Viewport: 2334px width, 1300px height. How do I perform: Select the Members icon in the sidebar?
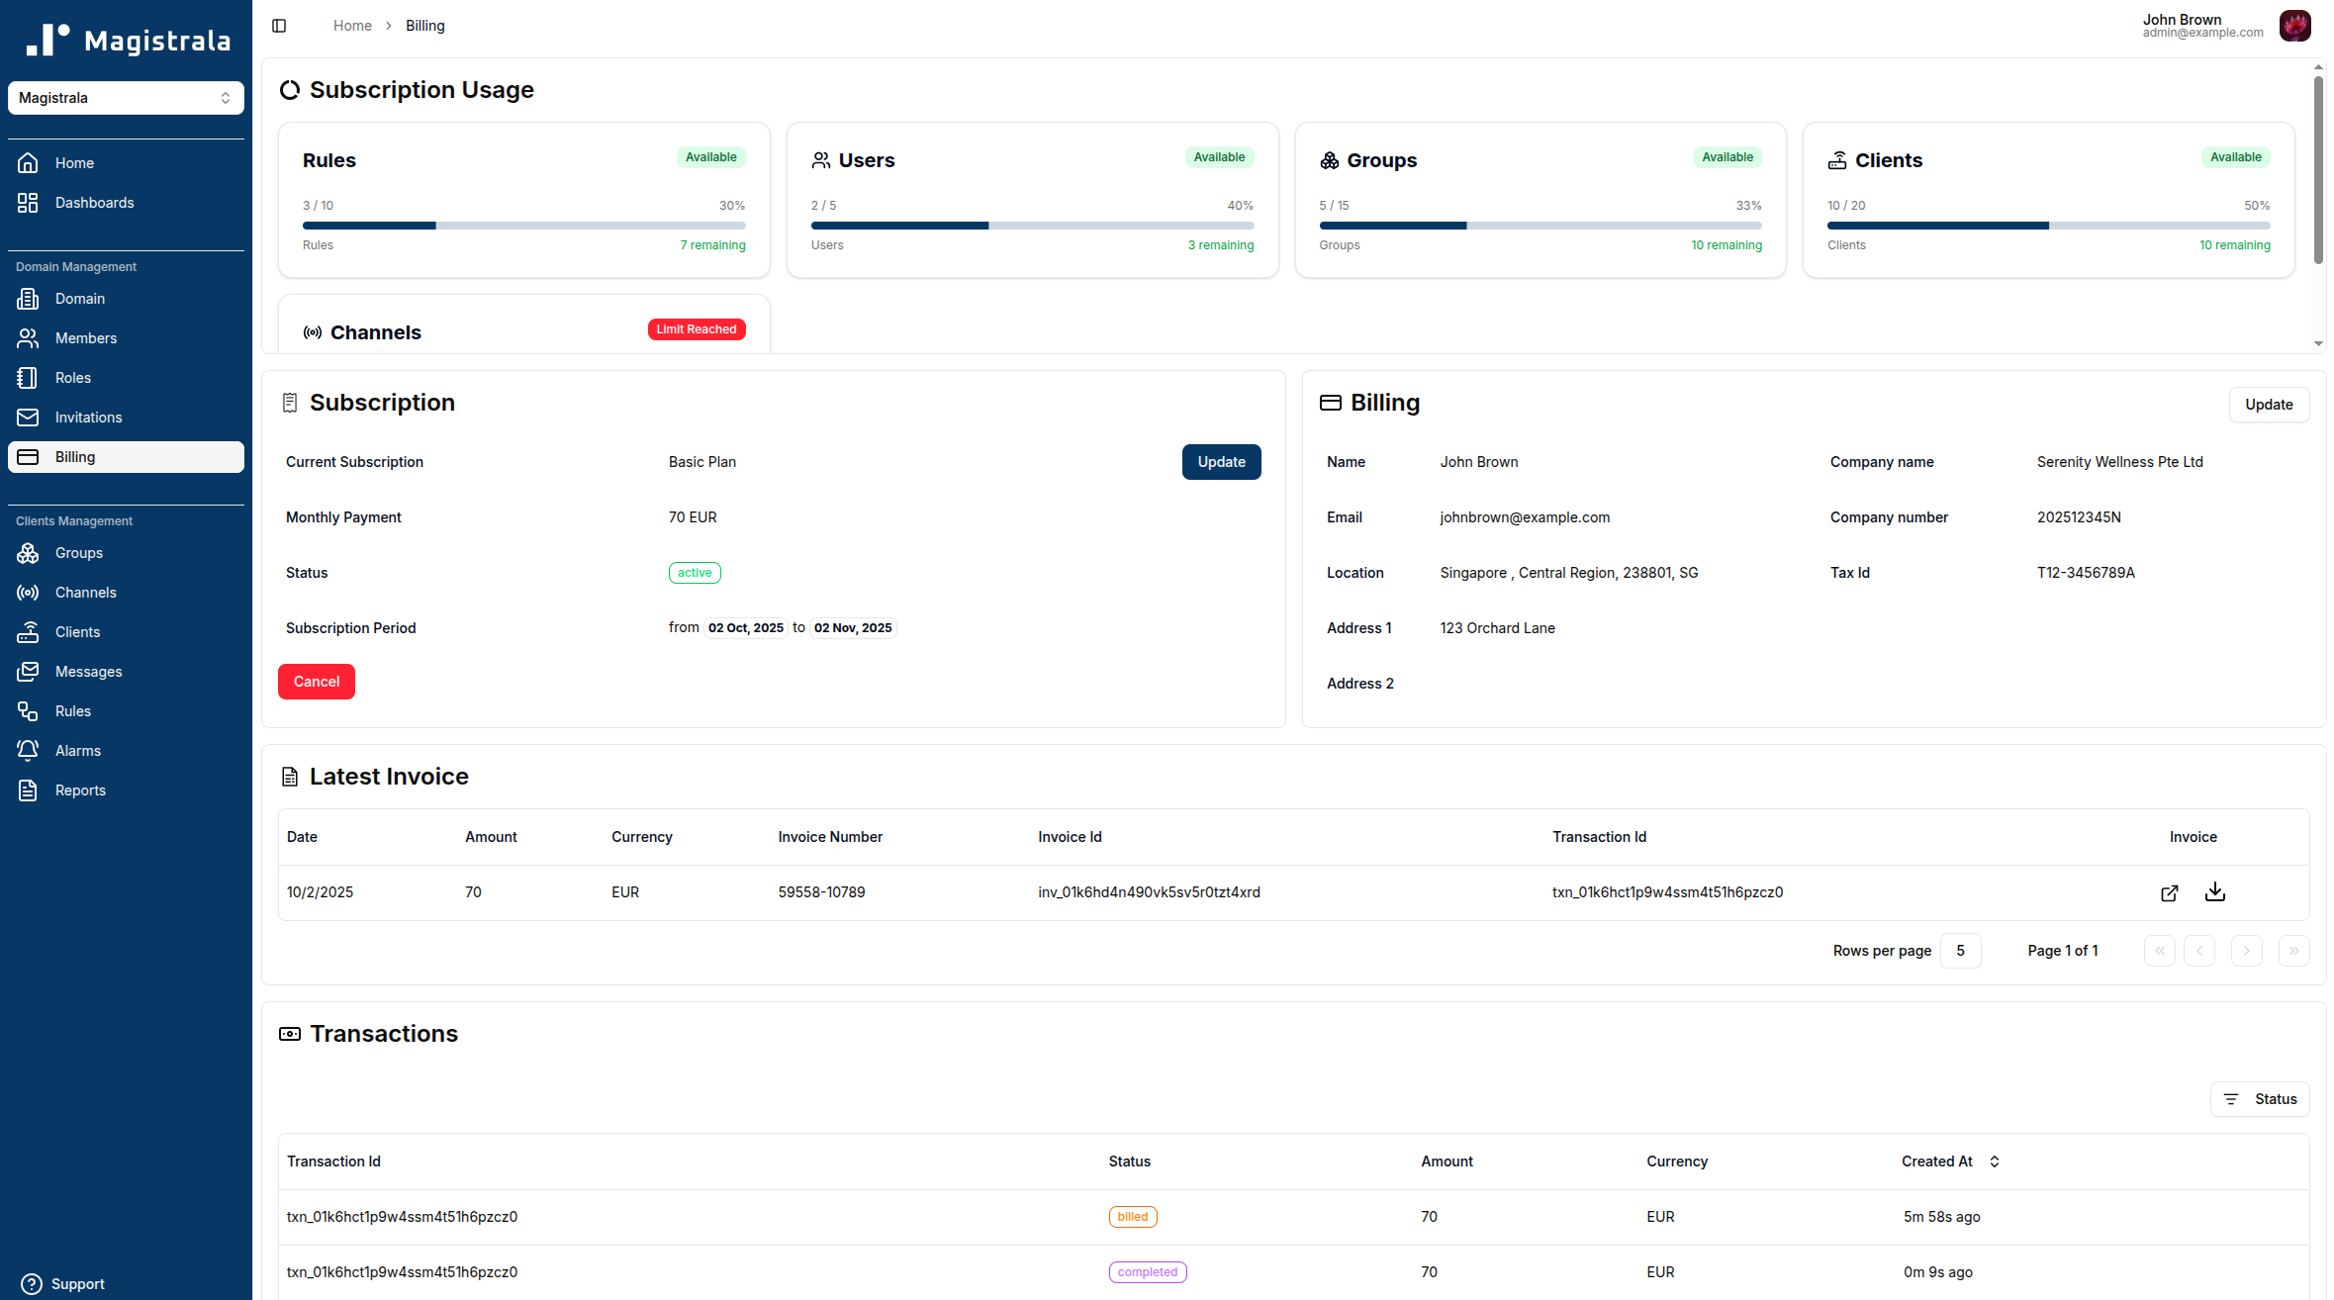28,337
